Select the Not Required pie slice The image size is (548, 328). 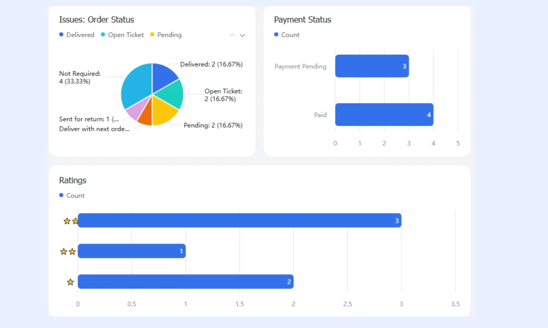(x=136, y=85)
